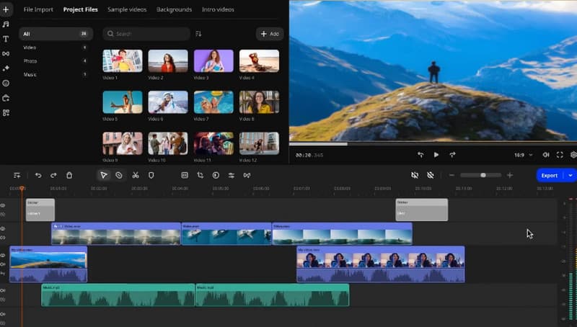Select the crop and rotate tool
Viewport: 577px width, 327px height.
click(201, 175)
